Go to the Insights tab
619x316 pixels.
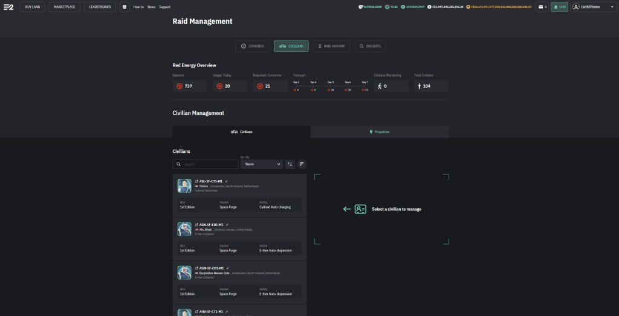tap(370, 46)
